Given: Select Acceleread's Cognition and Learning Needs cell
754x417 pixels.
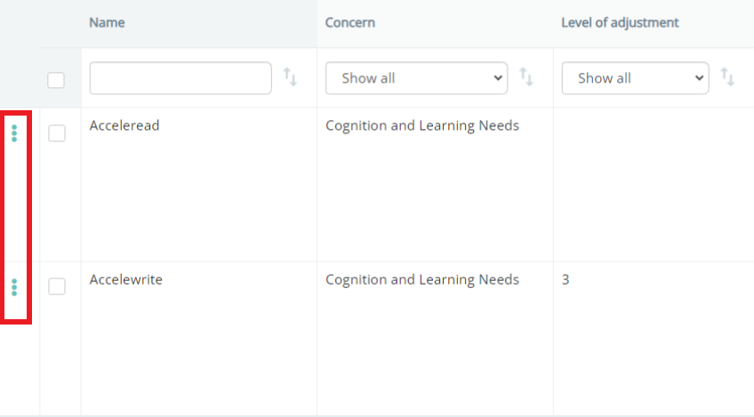Looking at the screenshot, I should (x=422, y=125).
